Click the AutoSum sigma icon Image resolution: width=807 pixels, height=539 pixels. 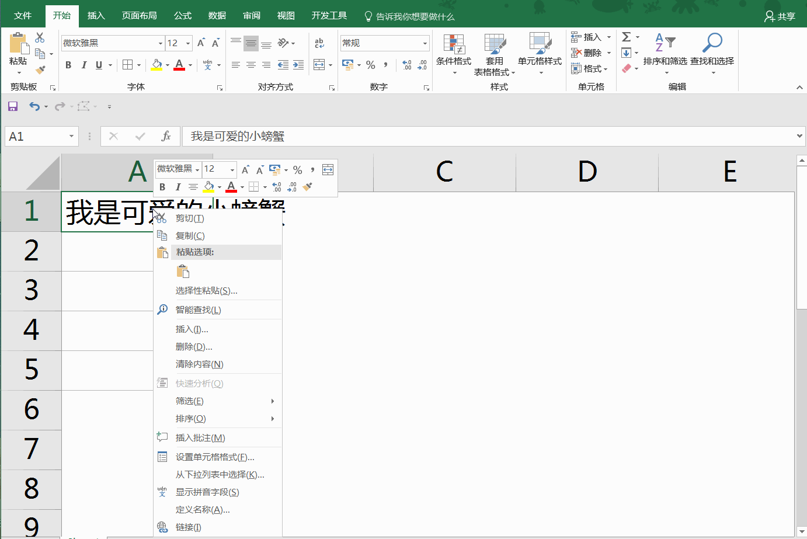pos(627,37)
